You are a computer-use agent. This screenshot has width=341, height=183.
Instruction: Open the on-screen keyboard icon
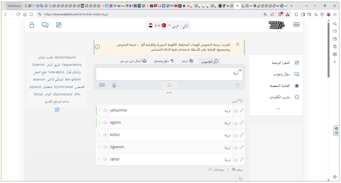pos(102,85)
